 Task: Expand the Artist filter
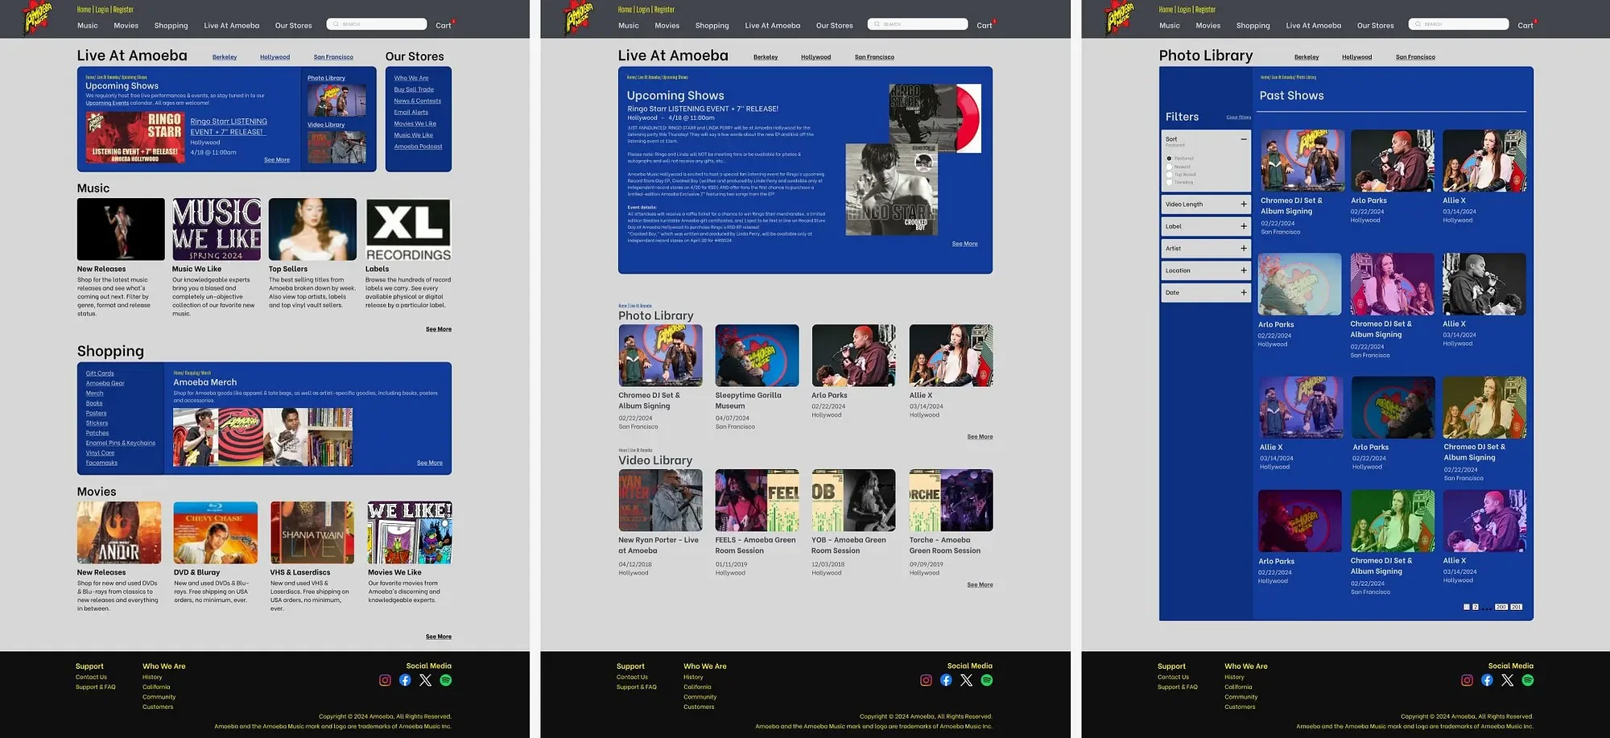pos(1244,249)
